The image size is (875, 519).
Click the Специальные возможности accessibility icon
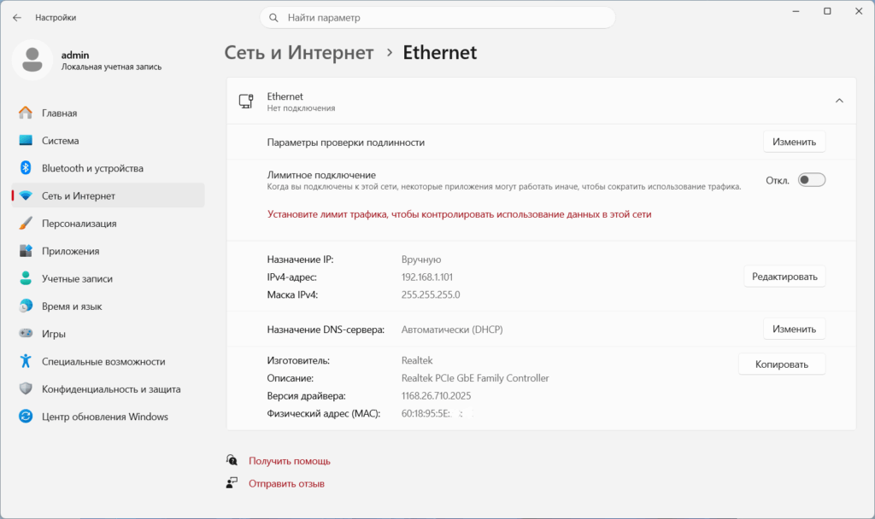(26, 361)
